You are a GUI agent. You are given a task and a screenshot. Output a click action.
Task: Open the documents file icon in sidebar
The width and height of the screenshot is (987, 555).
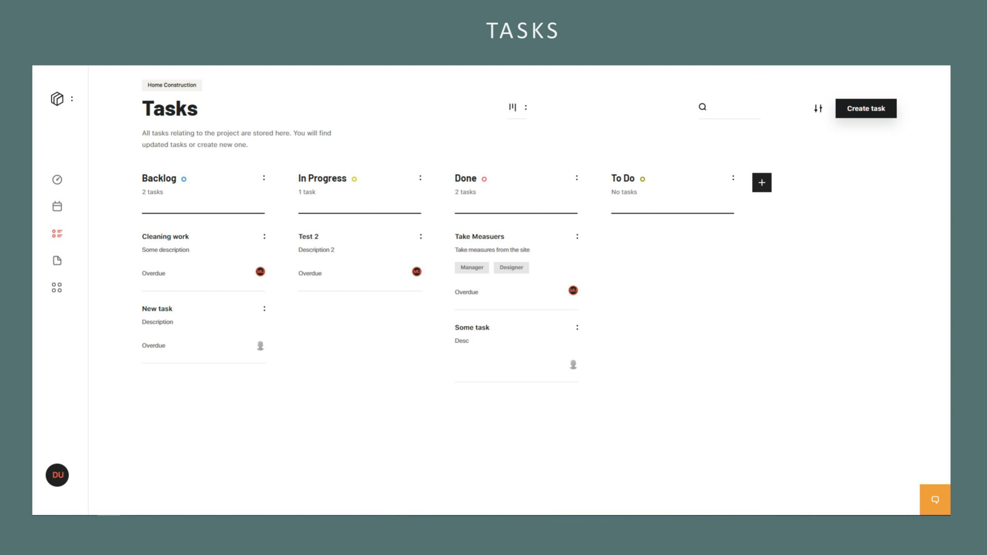click(x=57, y=260)
